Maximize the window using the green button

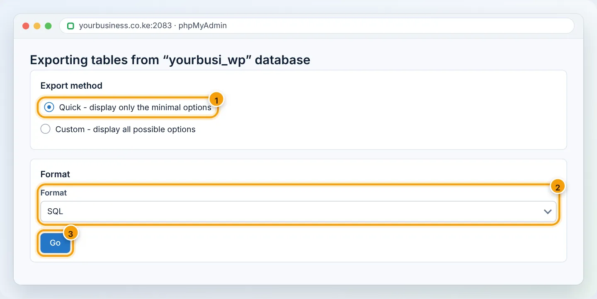point(48,26)
